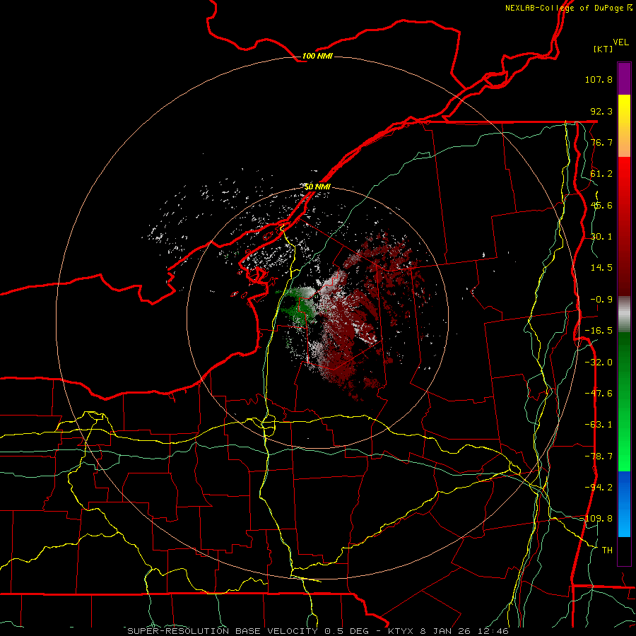Viewport: 636px width, 636px height.
Task: Select the -63.1 scale value
Action: pyautogui.click(x=599, y=425)
